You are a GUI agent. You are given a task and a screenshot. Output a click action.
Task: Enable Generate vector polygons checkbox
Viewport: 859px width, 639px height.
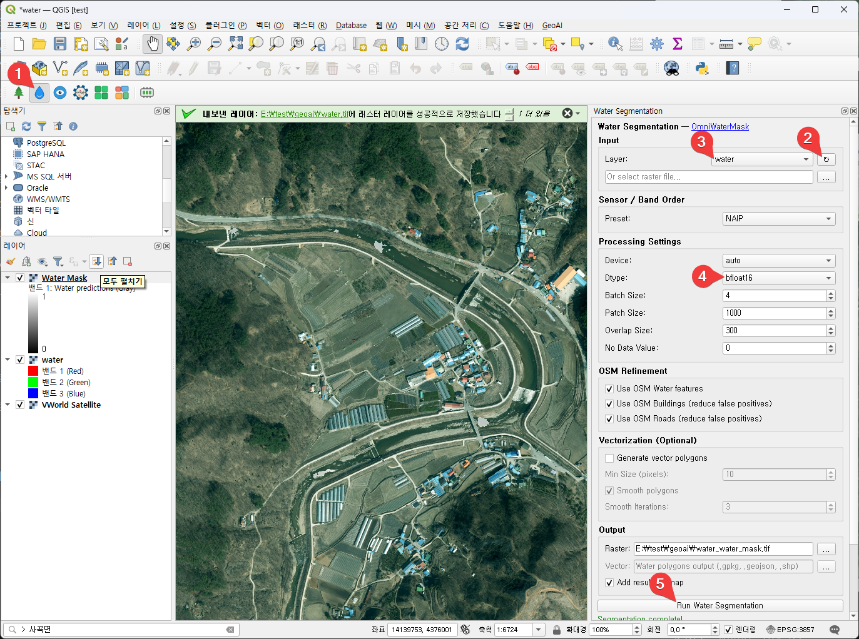(x=609, y=458)
